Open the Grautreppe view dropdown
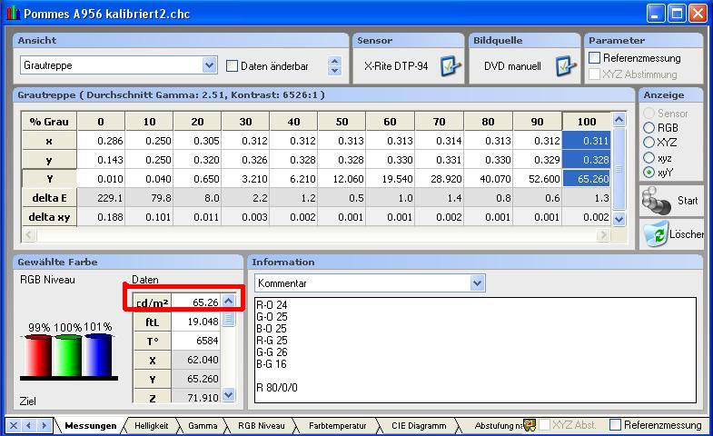Screen dimensions: 713x436 [209, 65]
